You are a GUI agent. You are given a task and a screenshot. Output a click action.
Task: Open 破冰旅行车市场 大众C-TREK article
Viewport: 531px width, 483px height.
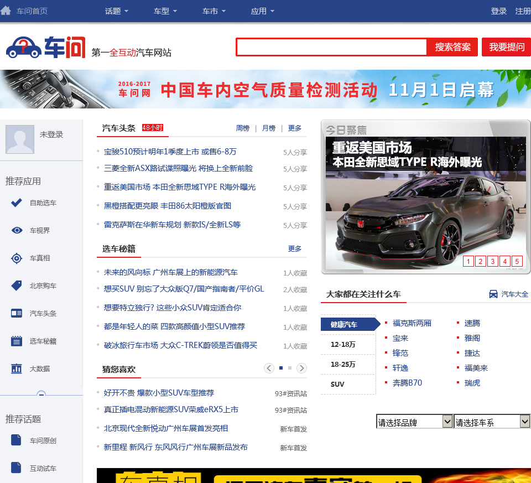[x=180, y=345]
